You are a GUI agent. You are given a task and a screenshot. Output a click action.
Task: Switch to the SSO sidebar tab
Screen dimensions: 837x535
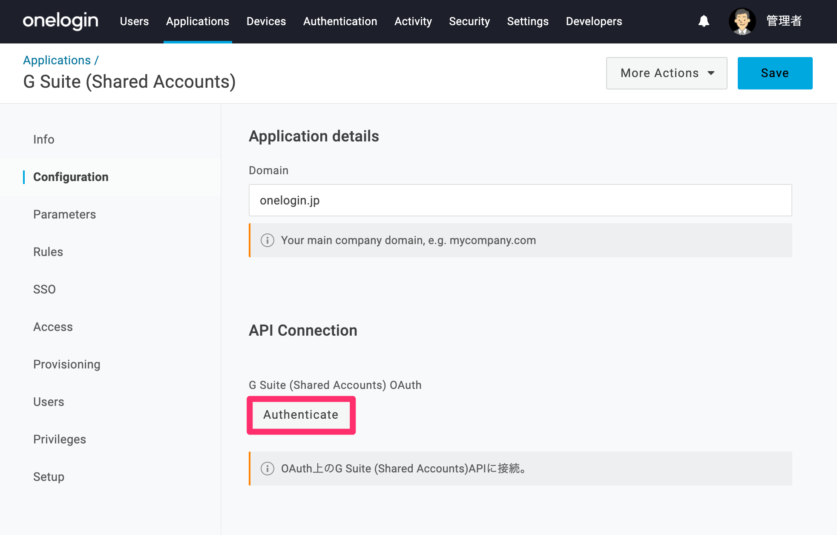[44, 289]
